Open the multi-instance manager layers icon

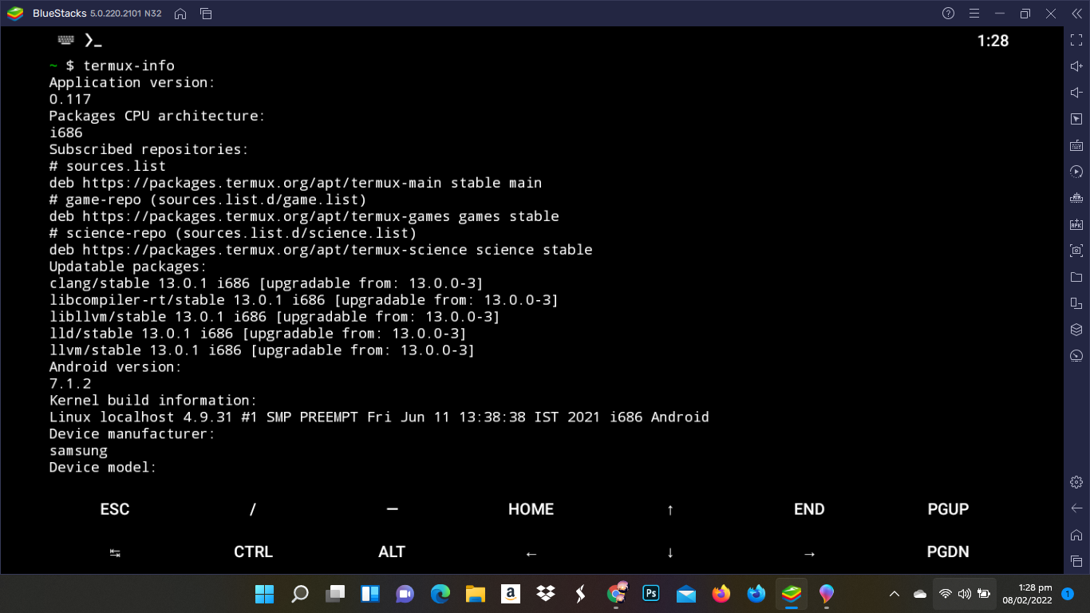(1076, 330)
